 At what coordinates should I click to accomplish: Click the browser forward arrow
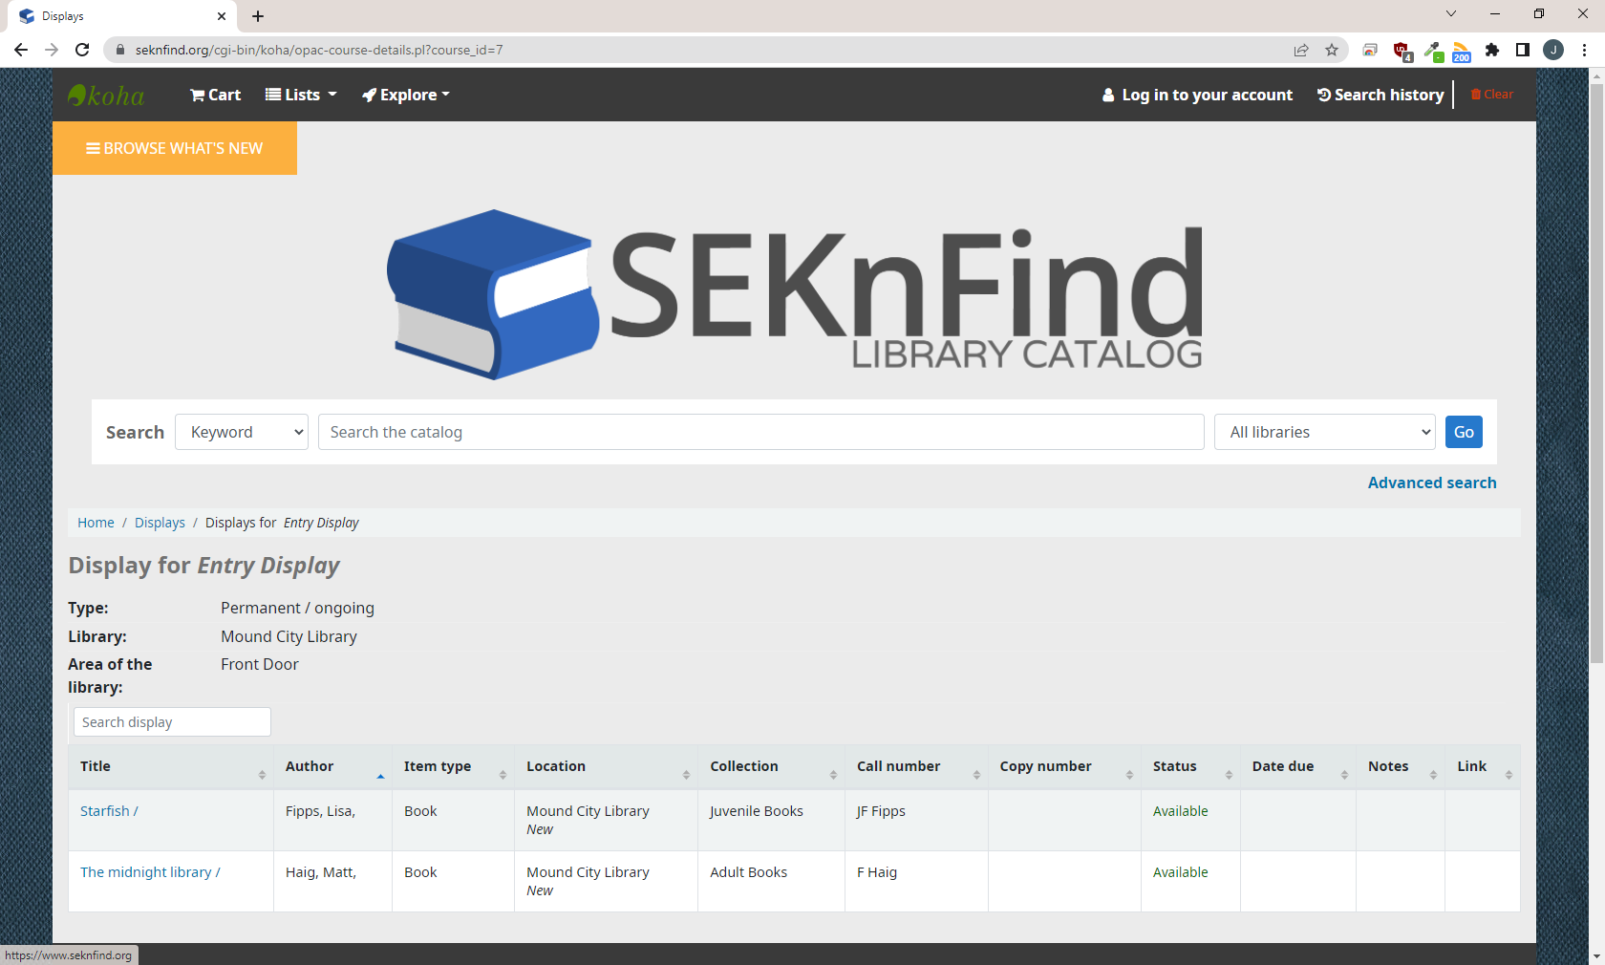click(52, 50)
